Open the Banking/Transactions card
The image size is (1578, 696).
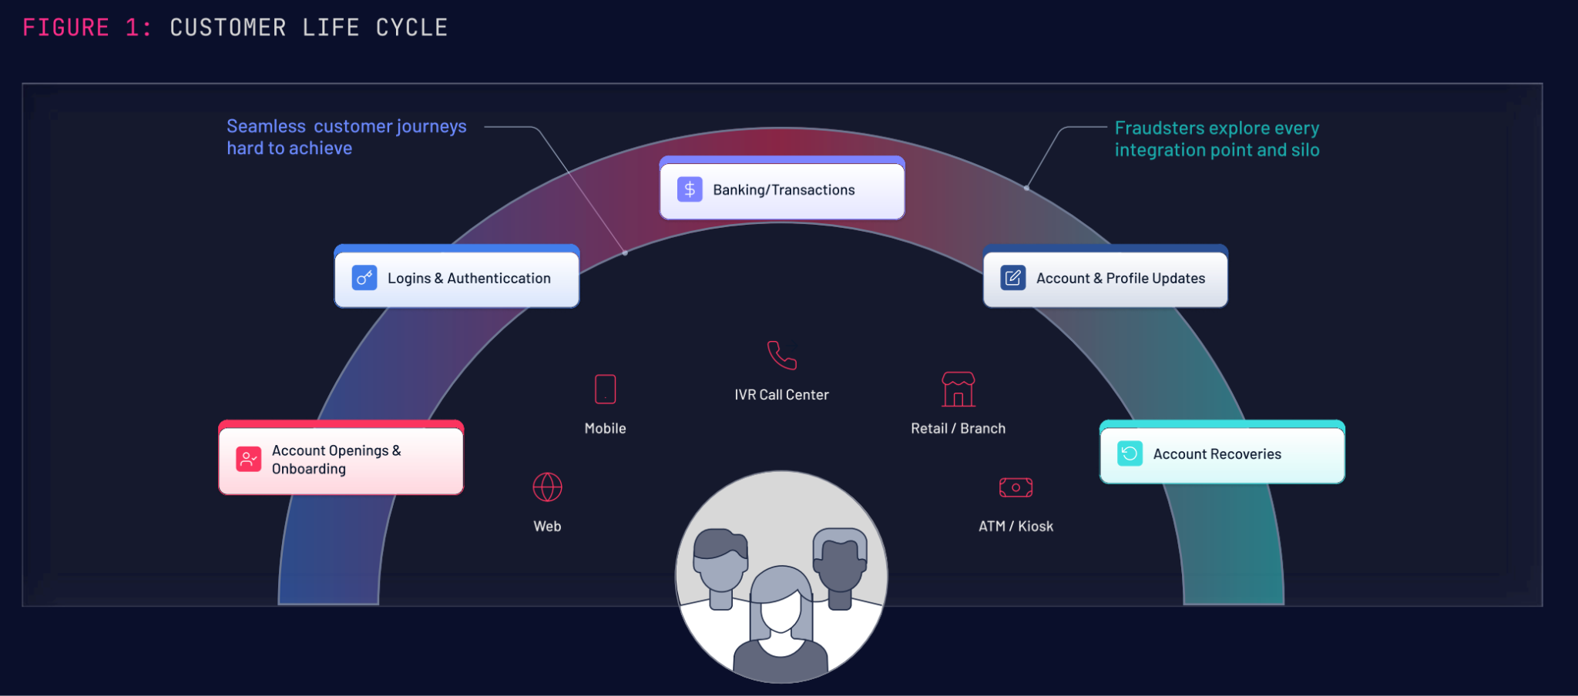pyautogui.click(x=782, y=188)
